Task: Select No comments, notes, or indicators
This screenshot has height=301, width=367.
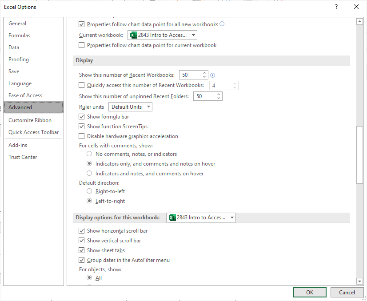Action: (89, 153)
